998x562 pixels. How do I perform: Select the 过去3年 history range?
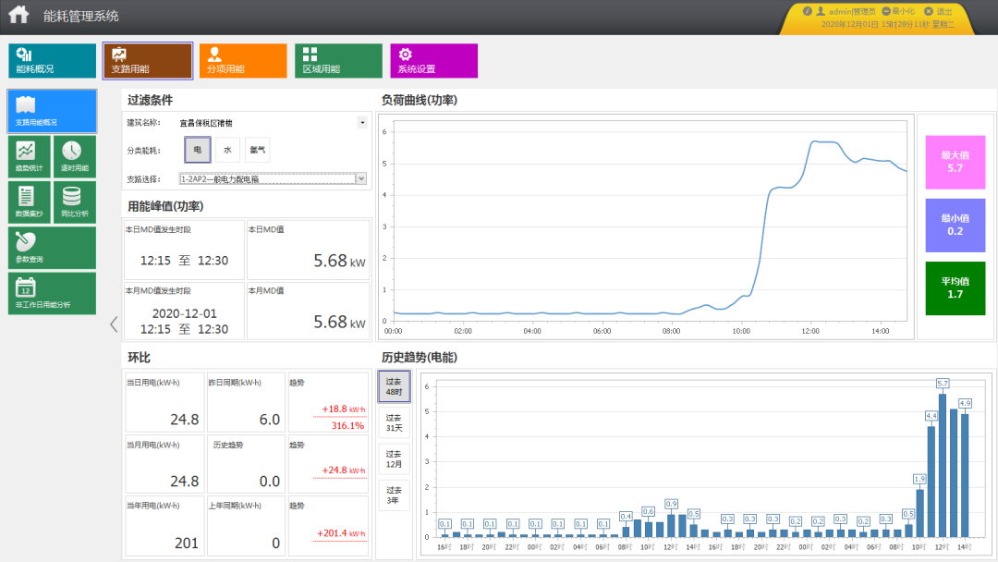pos(394,495)
